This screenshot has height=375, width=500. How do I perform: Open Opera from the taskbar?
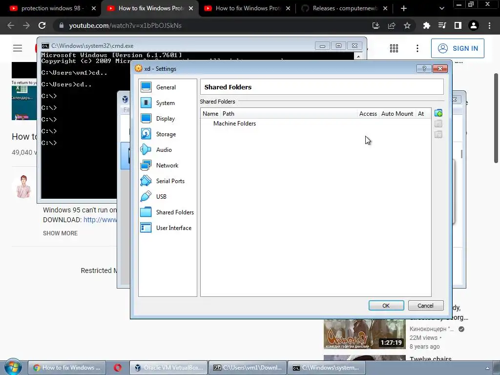[x=118, y=368]
